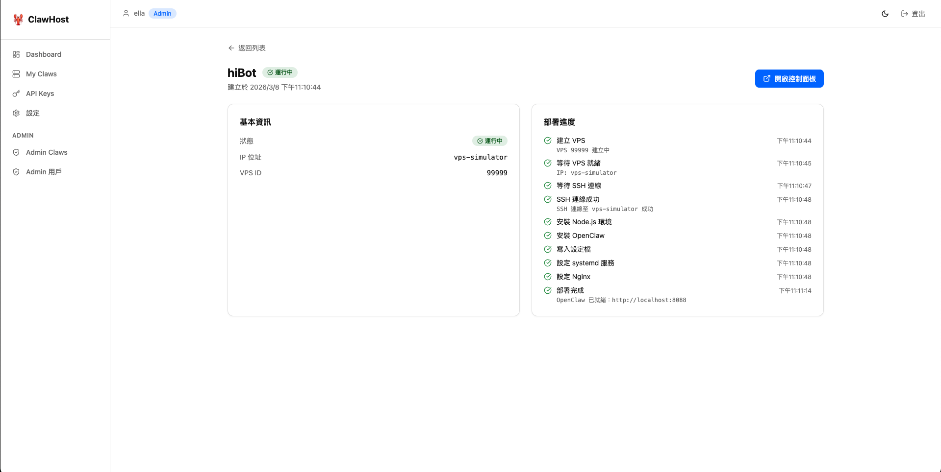Click the 狀態 field label
The image size is (941, 472).
click(247, 141)
